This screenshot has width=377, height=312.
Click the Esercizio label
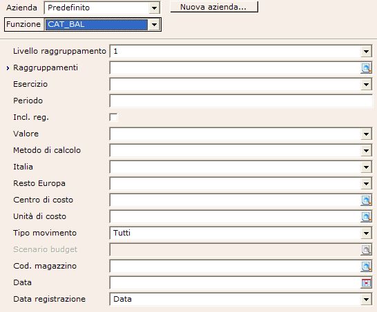(x=30, y=84)
